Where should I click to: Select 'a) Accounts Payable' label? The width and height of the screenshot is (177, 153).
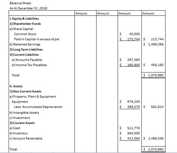[27, 60]
